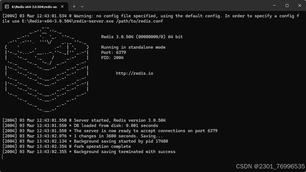Click 'Background saving started by pid 17480' line

tap(85, 141)
